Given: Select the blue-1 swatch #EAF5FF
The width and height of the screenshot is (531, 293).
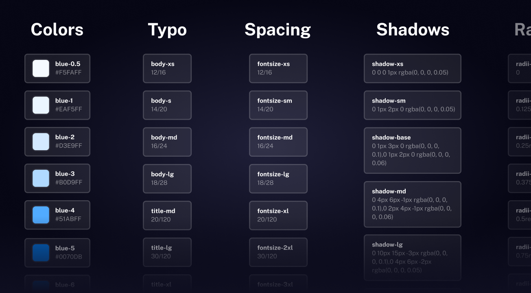Looking at the screenshot, I should [x=41, y=105].
